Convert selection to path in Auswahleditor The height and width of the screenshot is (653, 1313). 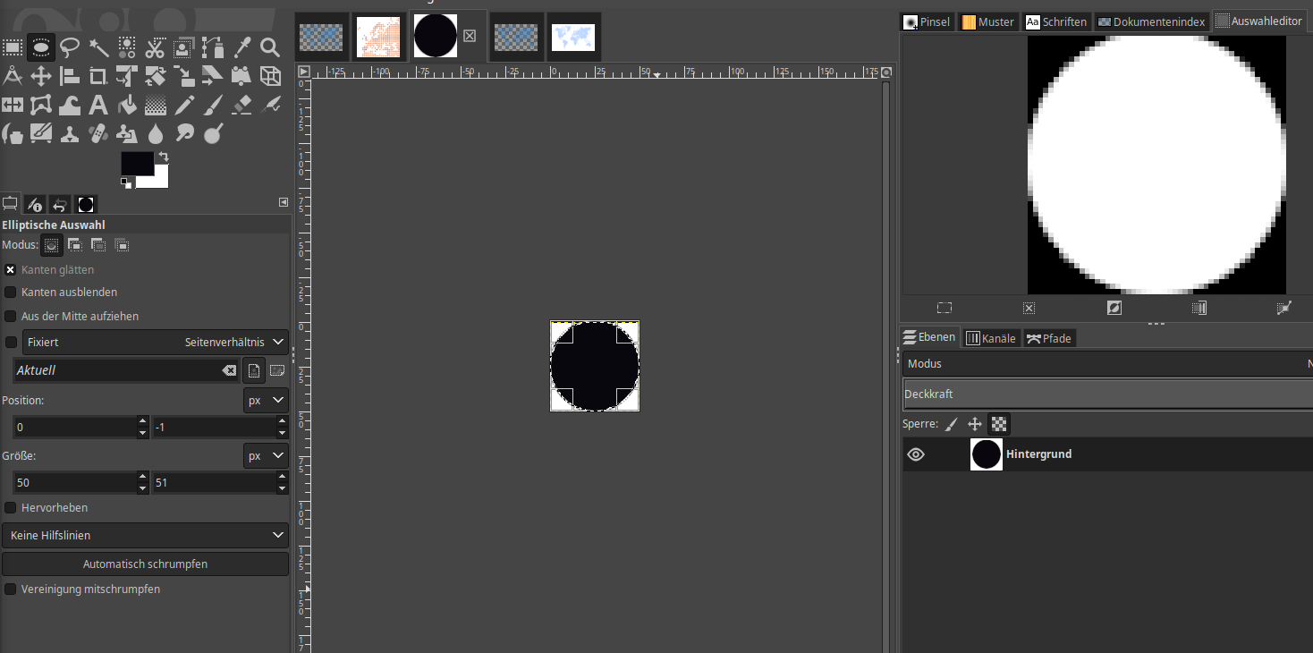click(1283, 308)
